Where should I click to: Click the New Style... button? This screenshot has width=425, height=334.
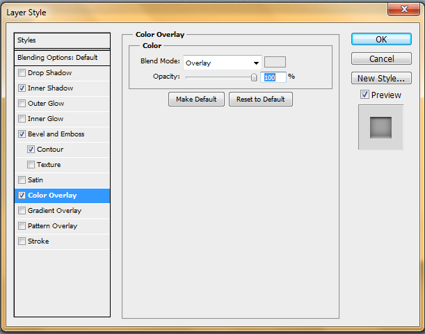coord(381,79)
